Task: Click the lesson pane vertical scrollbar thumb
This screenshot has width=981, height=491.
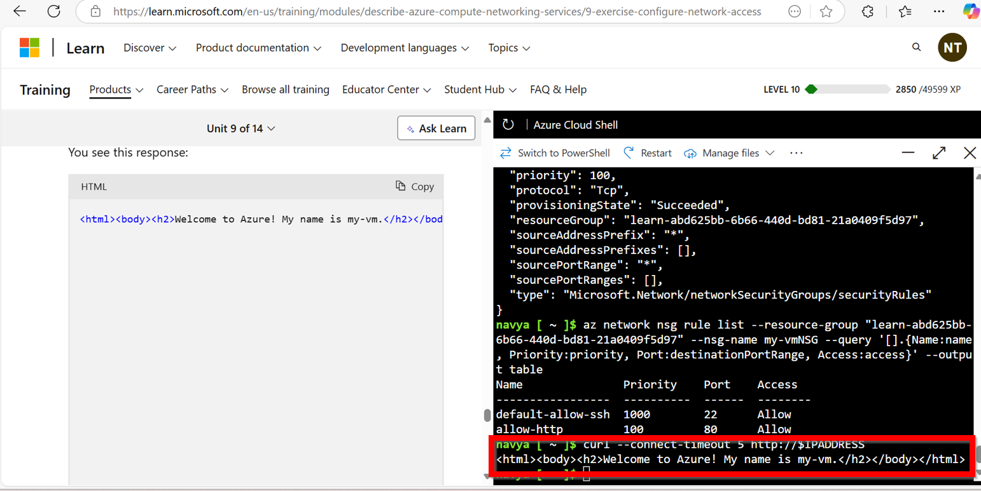Action: [x=487, y=417]
